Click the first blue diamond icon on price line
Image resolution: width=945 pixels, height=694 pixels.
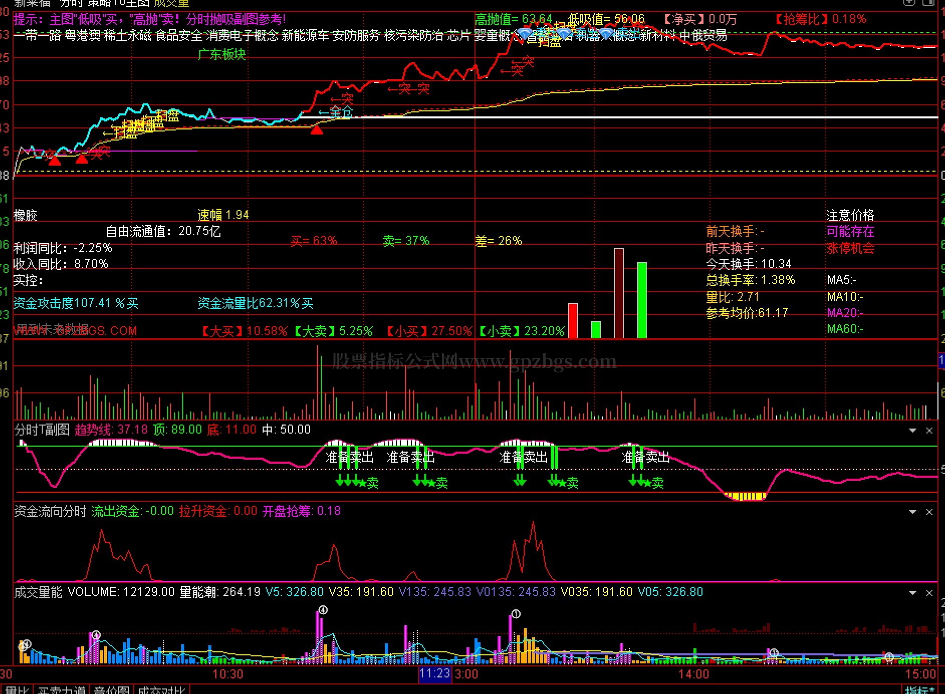tap(525, 34)
